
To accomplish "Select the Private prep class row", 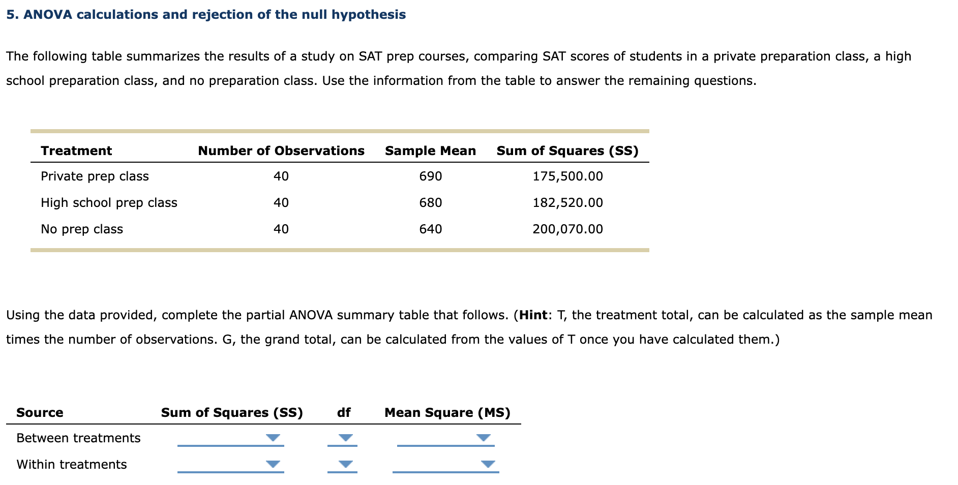I will click(95, 176).
